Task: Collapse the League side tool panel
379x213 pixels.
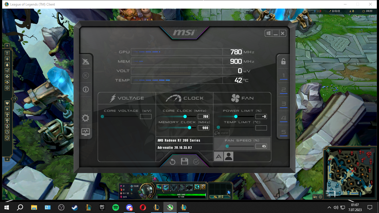Action: coord(15,99)
